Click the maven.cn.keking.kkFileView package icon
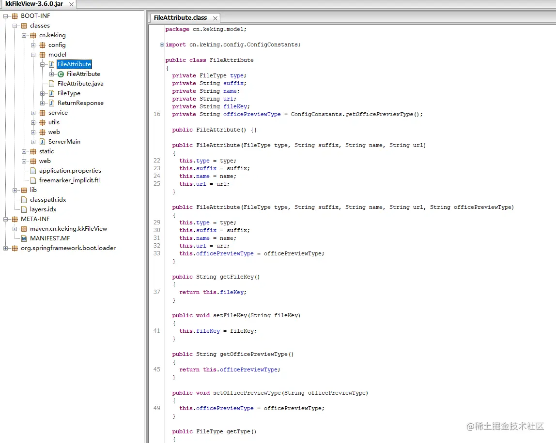The image size is (556, 443). (24, 229)
